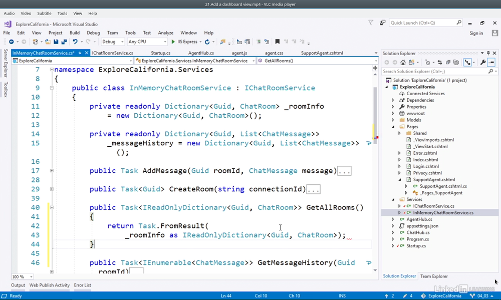Image resolution: width=501 pixels, height=300 pixels.
Task: Pin the InMemoryChatRoomService.cs tab
Action: click(80, 53)
